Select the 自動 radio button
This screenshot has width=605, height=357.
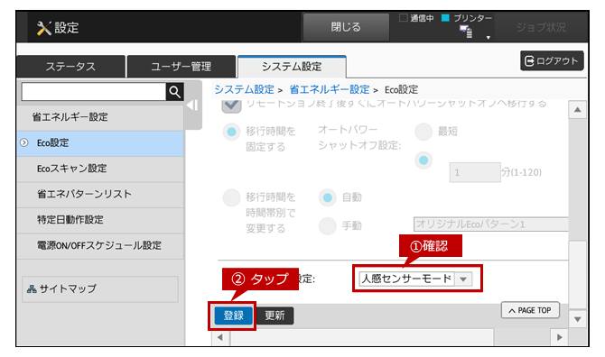[328, 198]
